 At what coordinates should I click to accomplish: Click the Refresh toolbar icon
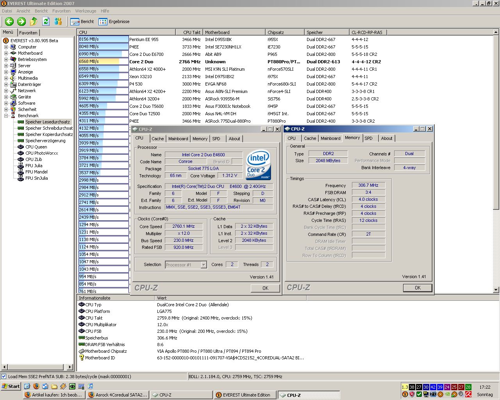pos(46,21)
